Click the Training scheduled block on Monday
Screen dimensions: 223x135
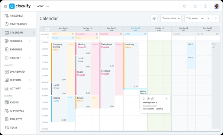pyautogui.click(x=71, y=69)
